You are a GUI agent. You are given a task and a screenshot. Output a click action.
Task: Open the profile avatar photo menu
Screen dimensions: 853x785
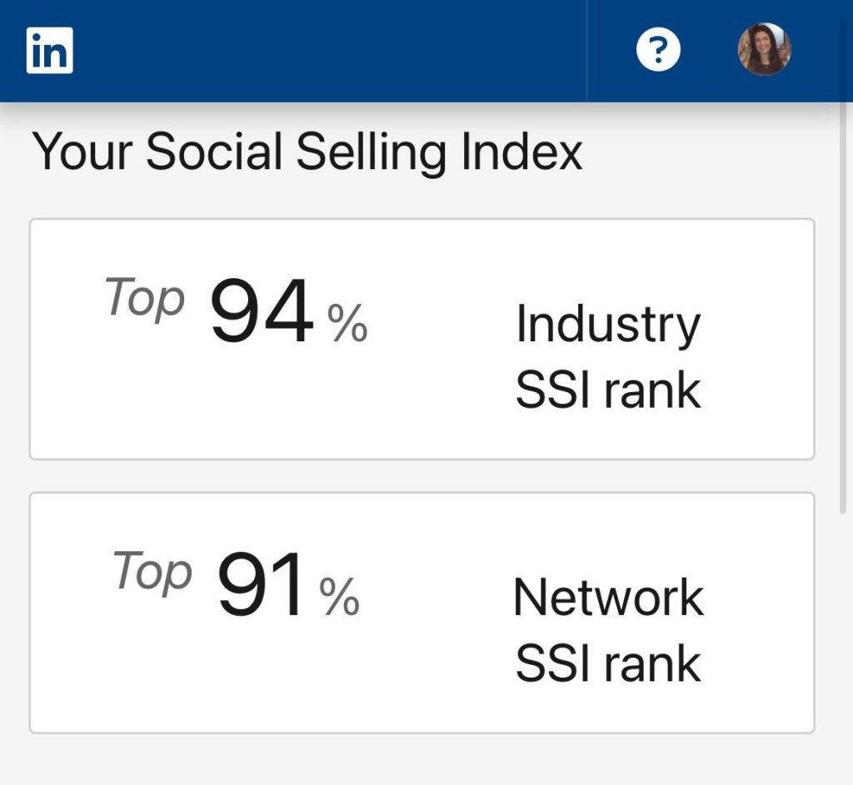pyautogui.click(x=764, y=50)
